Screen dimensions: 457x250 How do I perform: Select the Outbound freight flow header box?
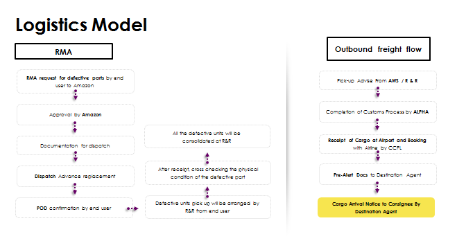pos(379,49)
